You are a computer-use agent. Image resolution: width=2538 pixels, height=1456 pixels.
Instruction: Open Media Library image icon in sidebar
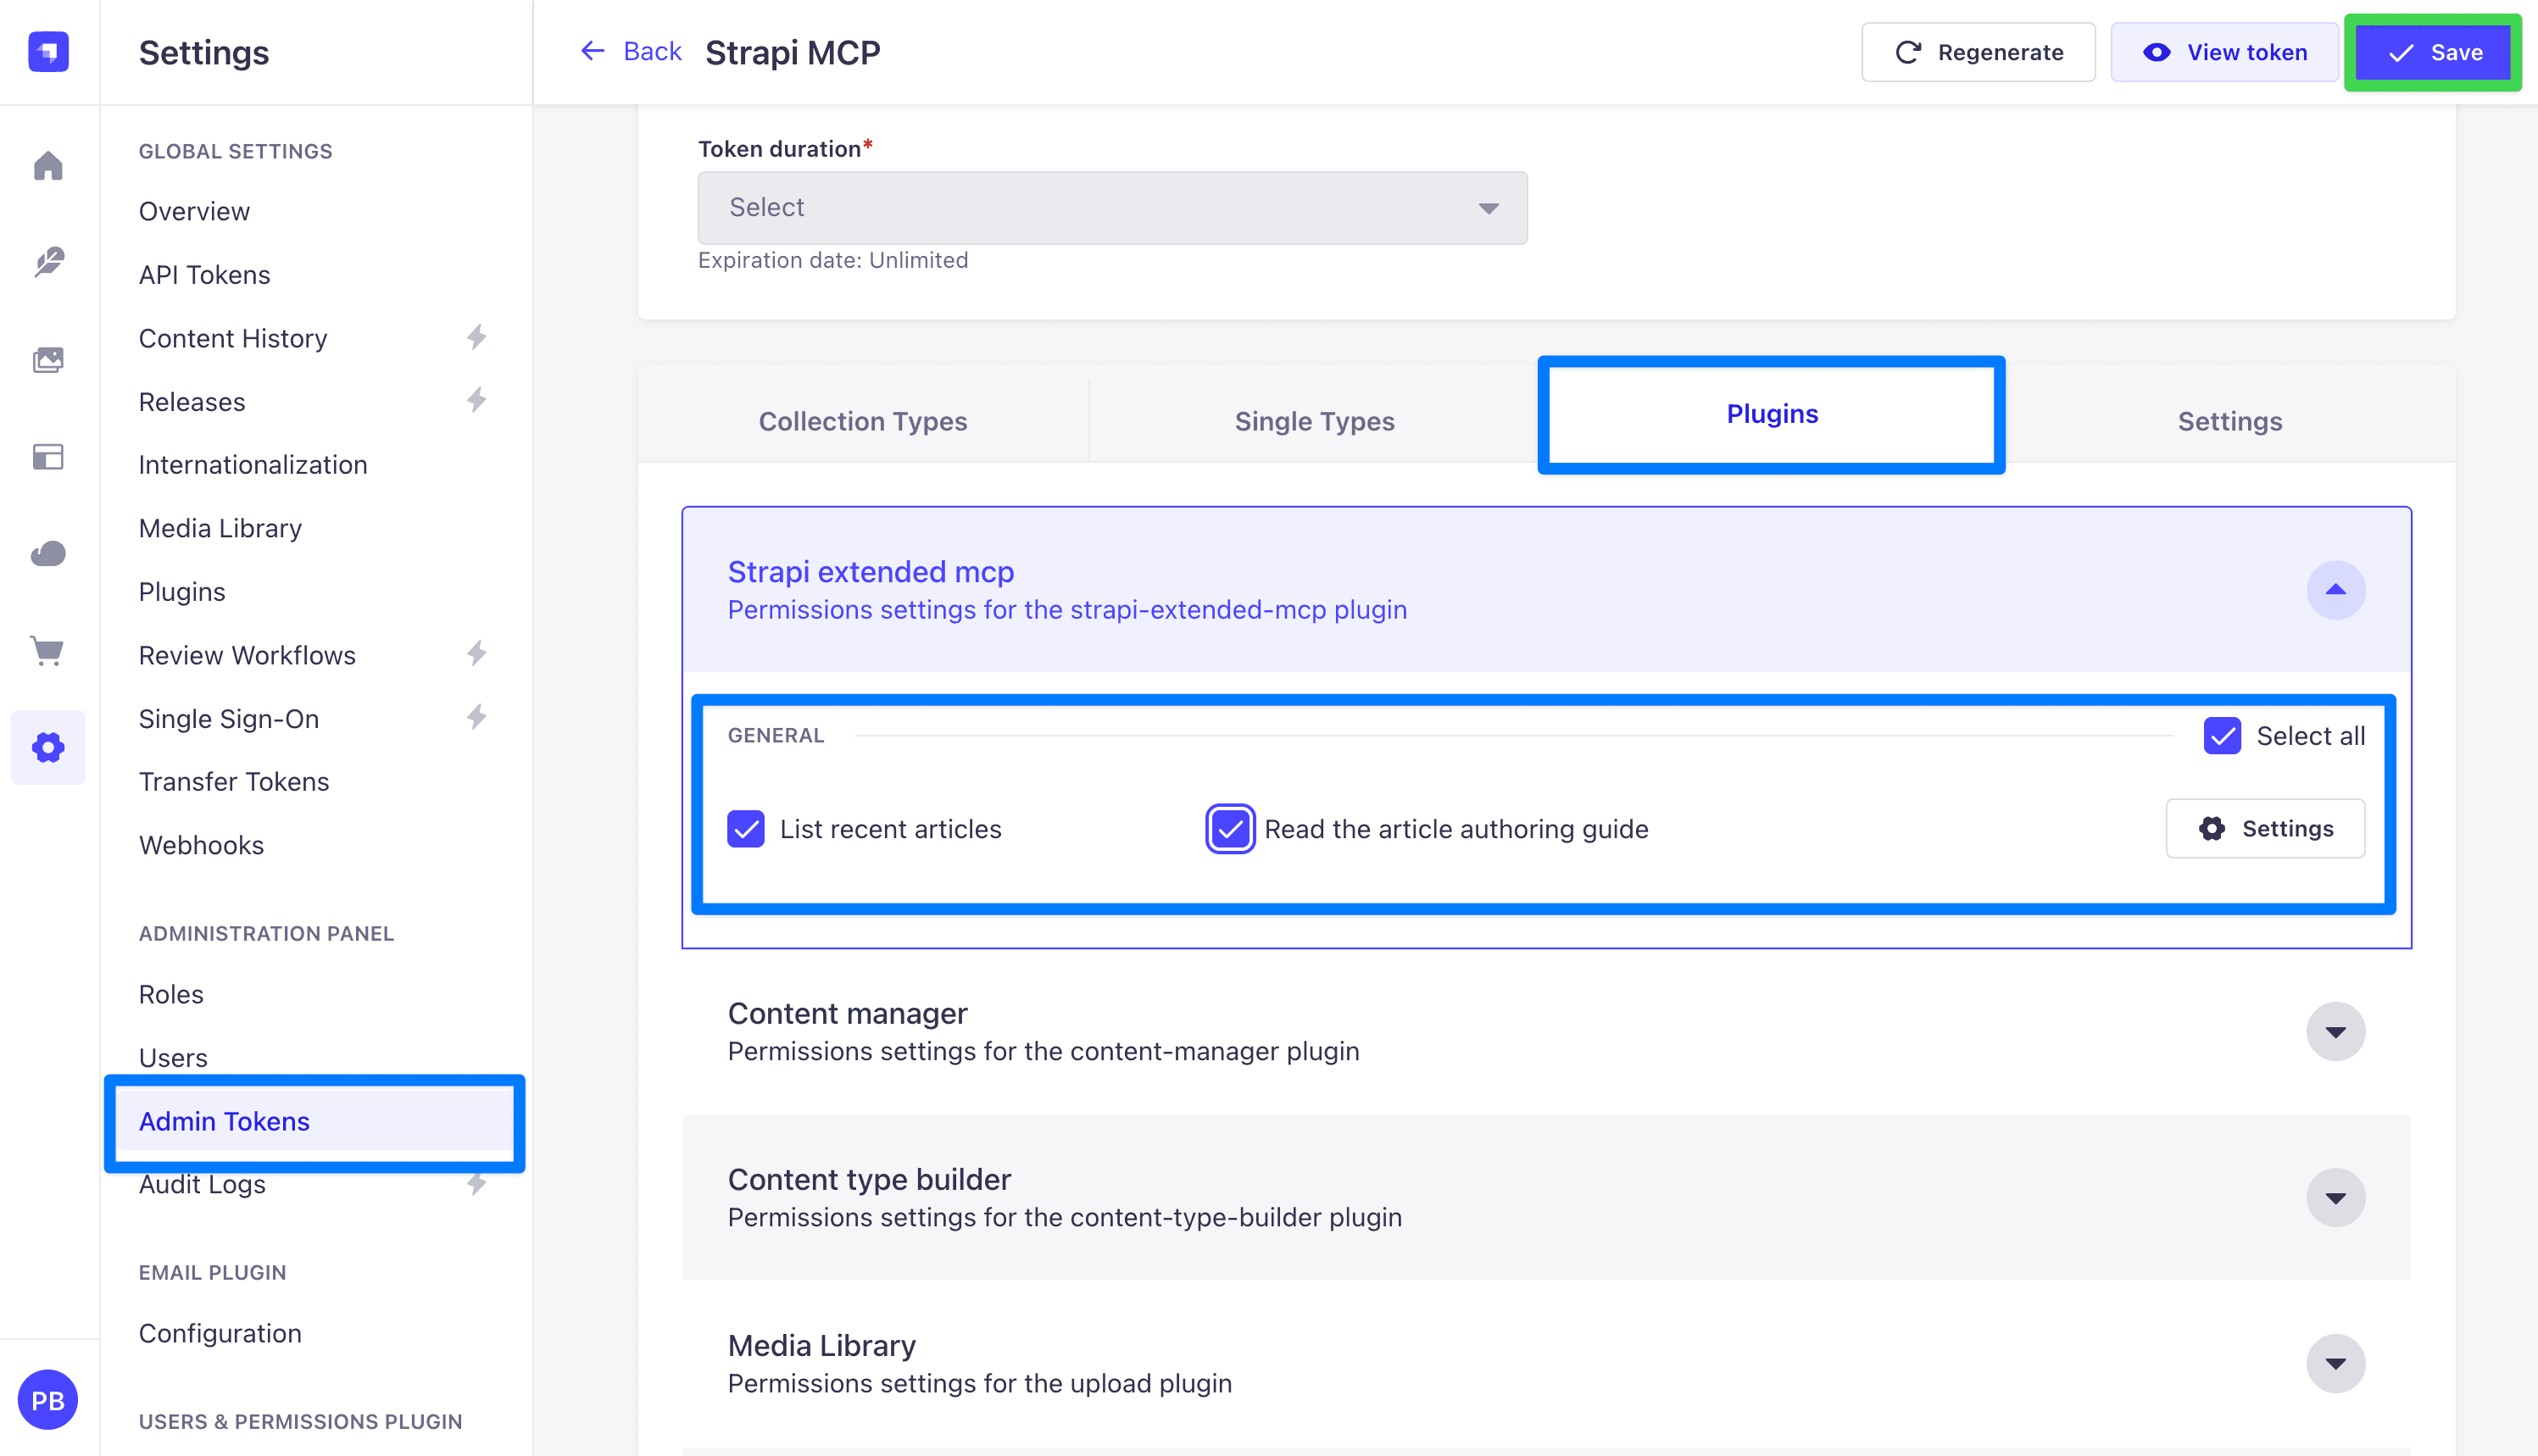[48, 359]
